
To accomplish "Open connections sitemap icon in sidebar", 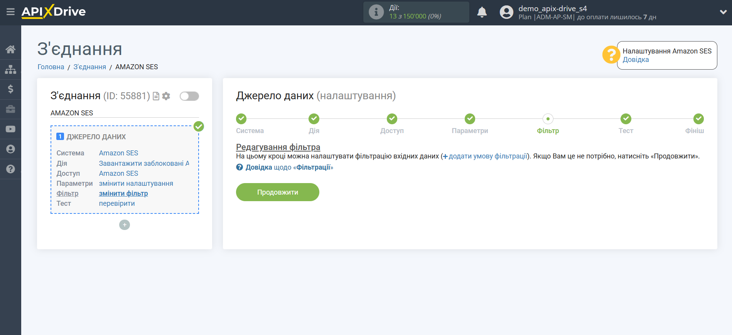I will pos(10,69).
